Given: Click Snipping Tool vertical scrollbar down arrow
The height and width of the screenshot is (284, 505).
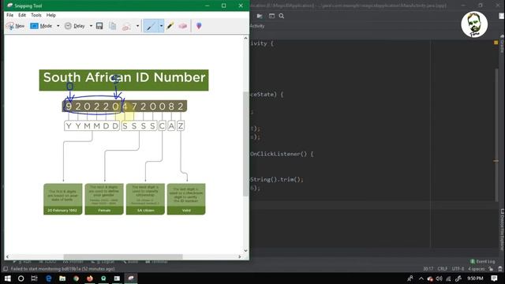Looking at the screenshot, I should click(245, 251).
